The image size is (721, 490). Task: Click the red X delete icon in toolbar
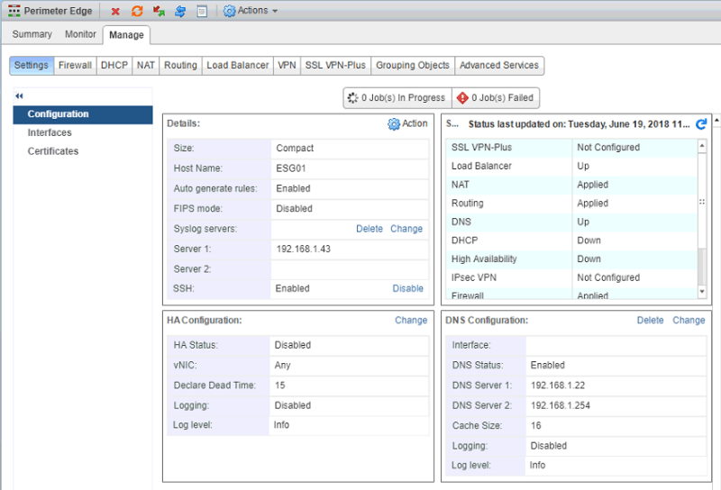[x=115, y=11]
